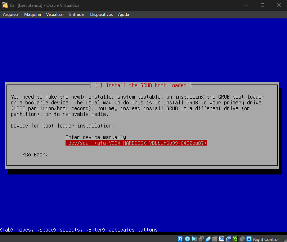Open the USB devices status icon
Viewport: 287px width, 242px height.
208,239
